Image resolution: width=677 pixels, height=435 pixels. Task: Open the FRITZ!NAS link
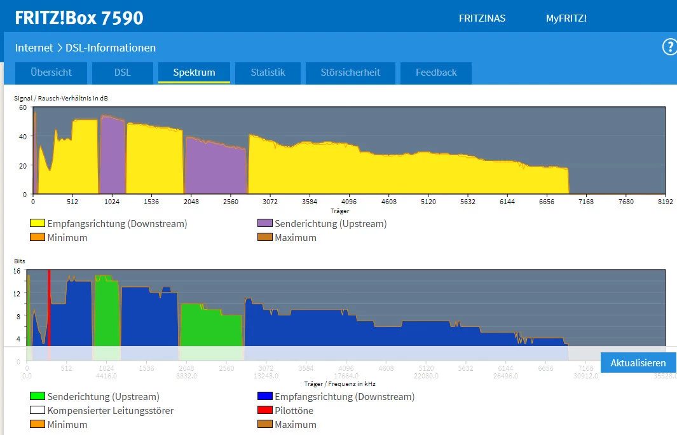point(482,18)
